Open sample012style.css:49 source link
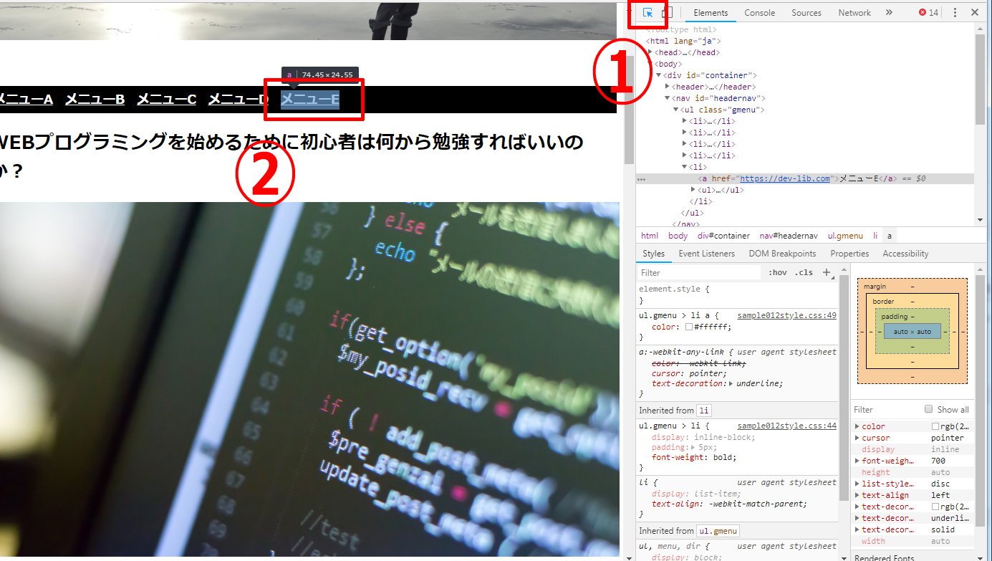Viewport: 992px width, 561px height. (786, 315)
